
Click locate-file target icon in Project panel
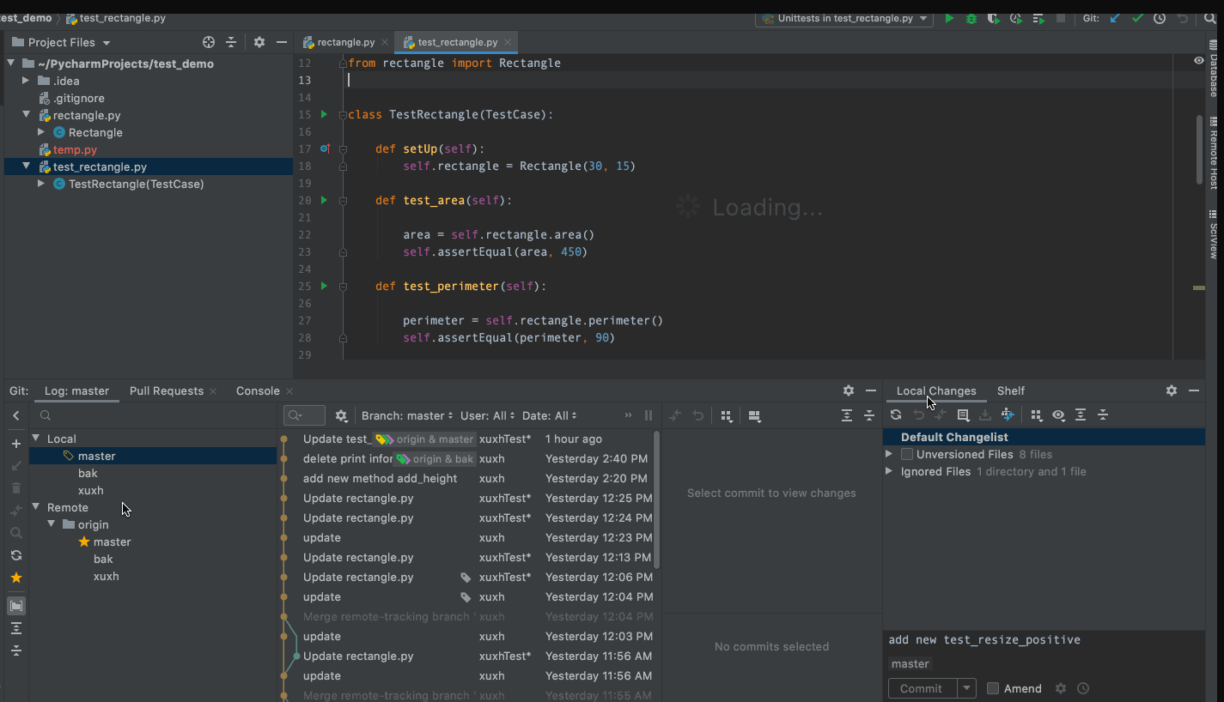point(208,42)
